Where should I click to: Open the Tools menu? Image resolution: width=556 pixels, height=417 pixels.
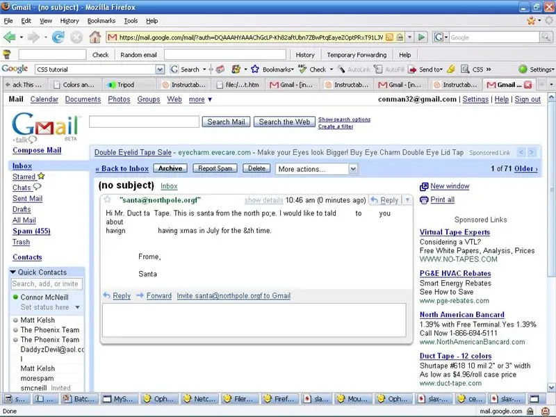131,21
